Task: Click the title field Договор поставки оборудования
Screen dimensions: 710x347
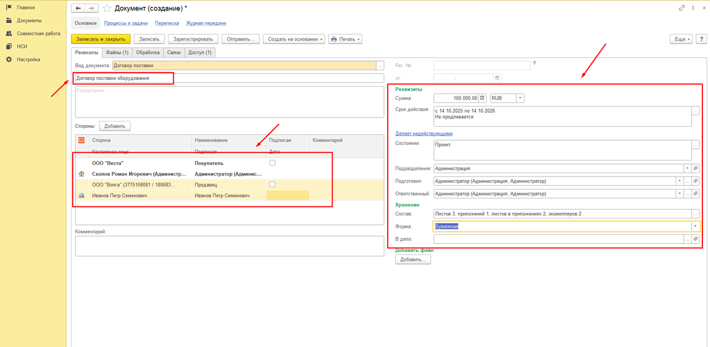Action: coord(229,78)
